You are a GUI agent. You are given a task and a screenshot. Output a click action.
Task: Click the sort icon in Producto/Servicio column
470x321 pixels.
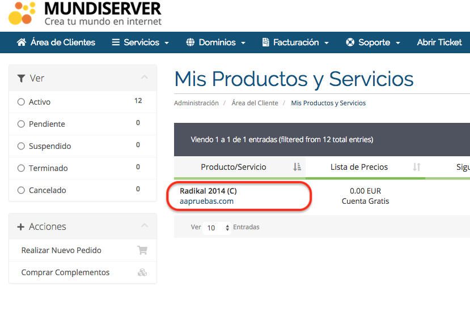(x=297, y=167)
